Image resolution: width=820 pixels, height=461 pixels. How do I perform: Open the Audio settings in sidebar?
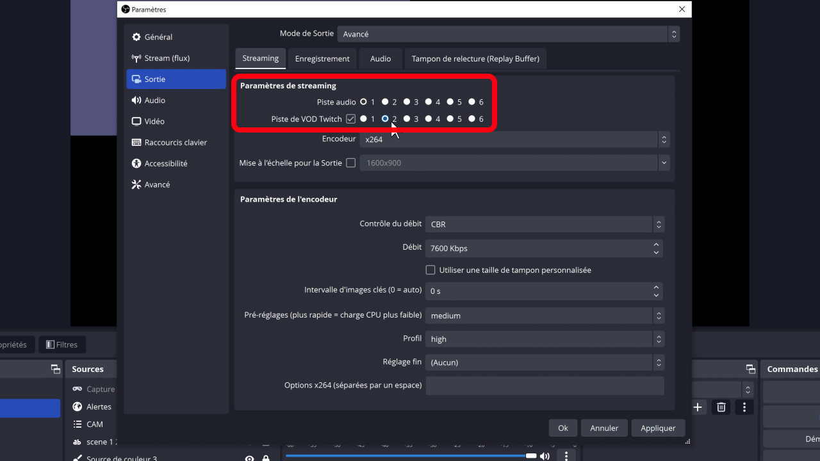click(x=154, y=101)
